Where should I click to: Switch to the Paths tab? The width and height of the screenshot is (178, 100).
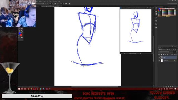pos(168,48)
